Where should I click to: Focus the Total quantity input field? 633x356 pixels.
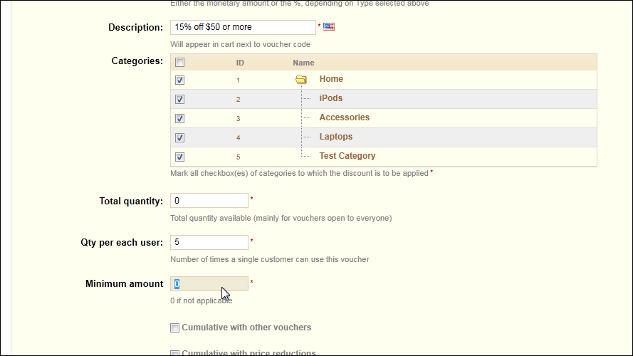pyautogui.click(x=209, y=201)
